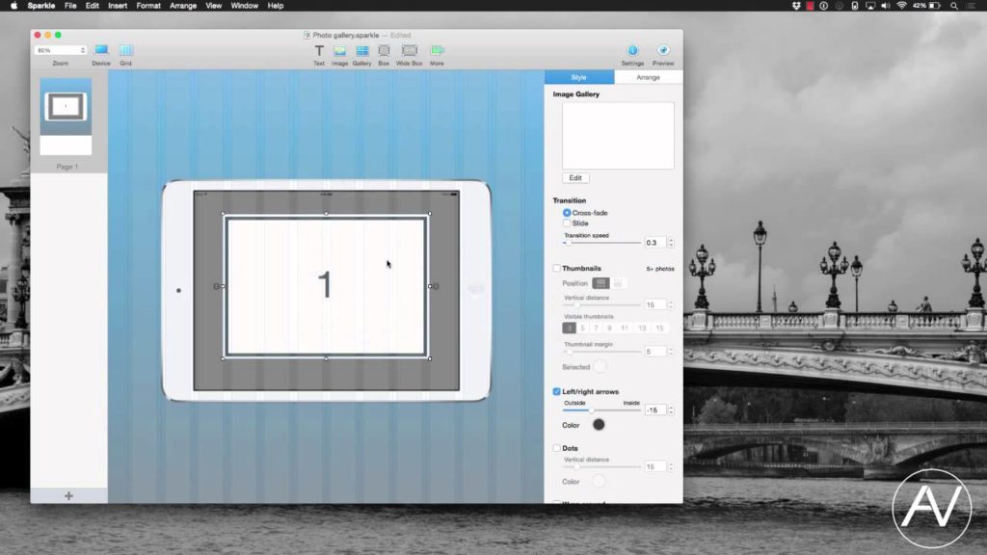
Task: Click the Preview eye icon
Action: [x=663, y=50]
